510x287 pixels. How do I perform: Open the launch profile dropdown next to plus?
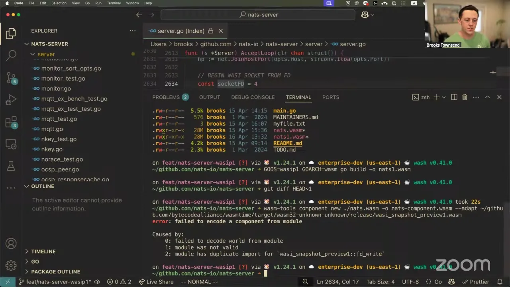[444, 97]
